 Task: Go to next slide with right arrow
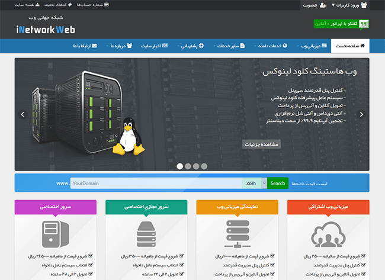361,114
